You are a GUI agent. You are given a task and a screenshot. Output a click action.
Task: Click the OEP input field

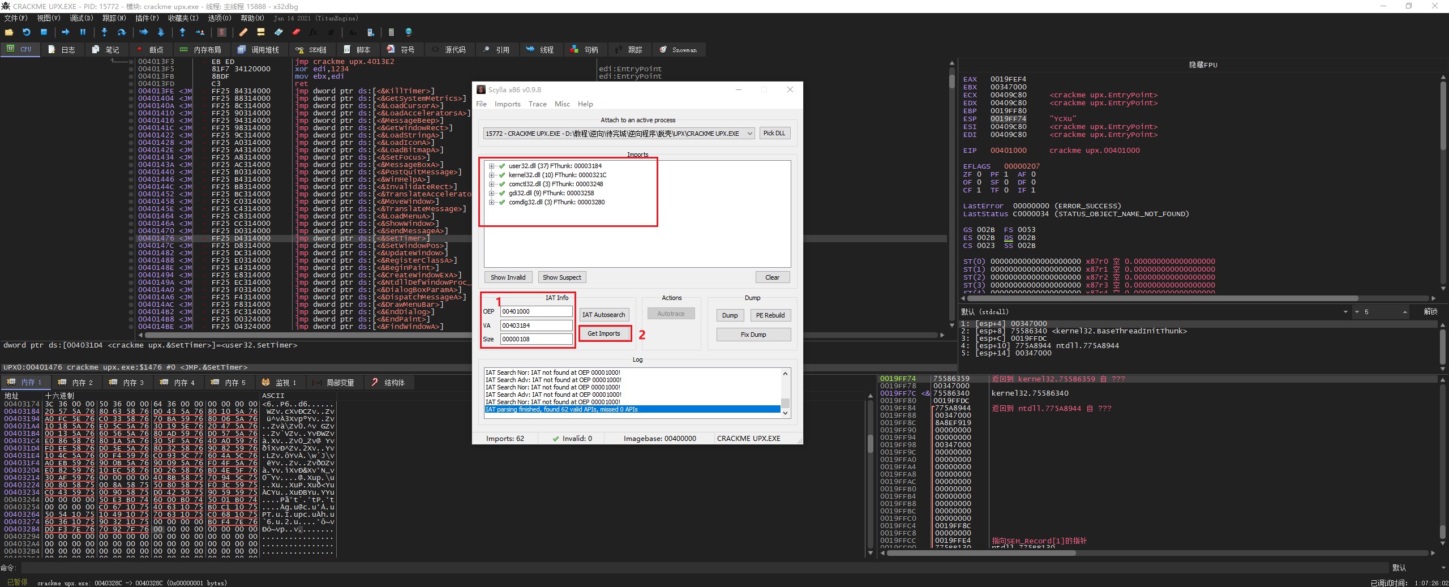tap(535, 311)
